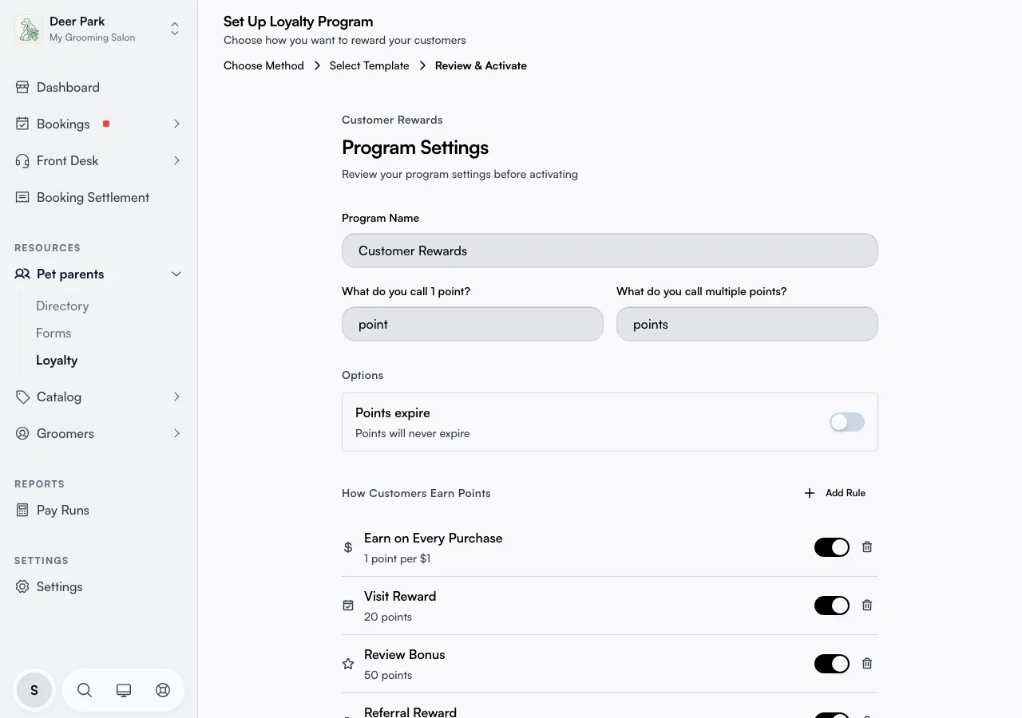Viewport: 1022px width, 718px height.
Task: Enable the Points expire toggle
Action: (x=847, y=422)
